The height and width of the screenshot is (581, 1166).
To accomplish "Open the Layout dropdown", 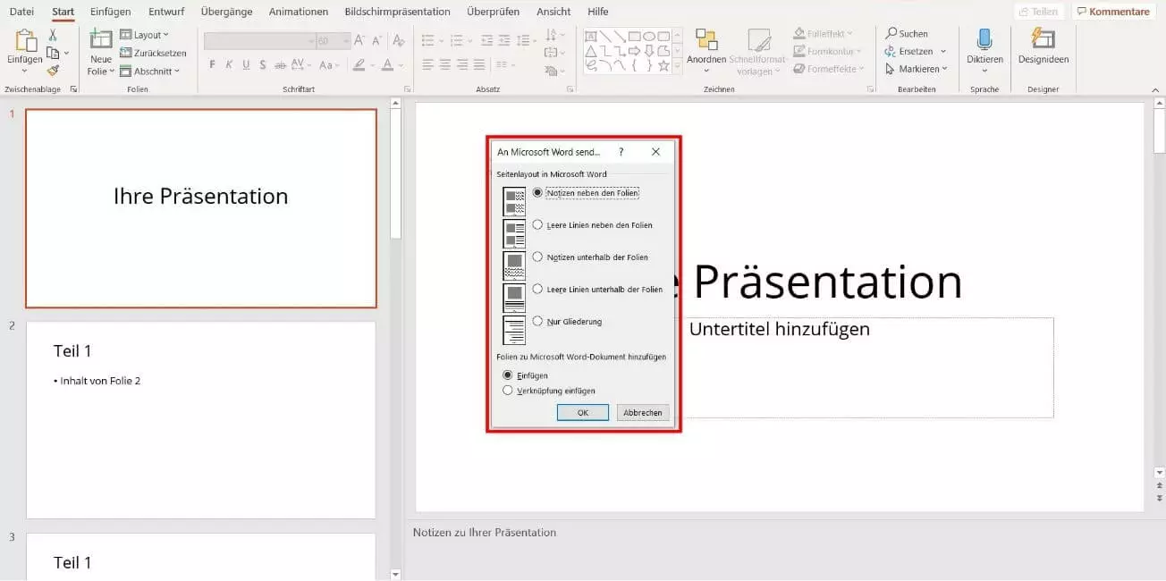I will coord(146,35).
